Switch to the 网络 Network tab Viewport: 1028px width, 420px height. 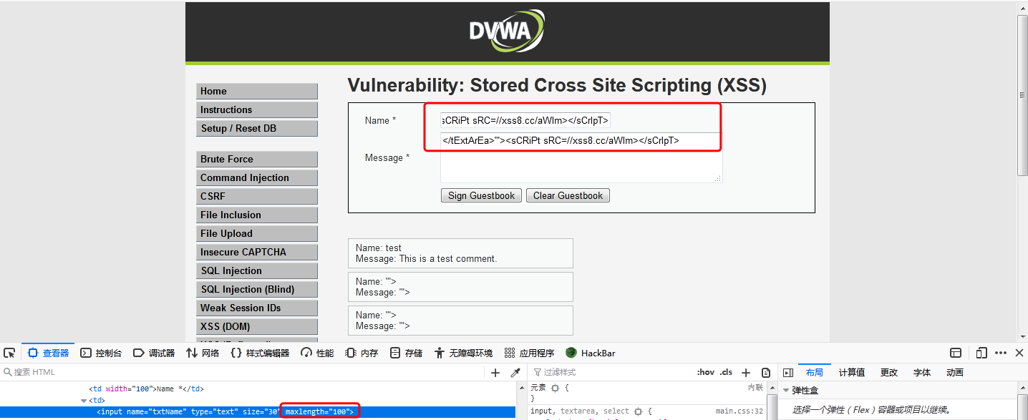tap(203, 353)
